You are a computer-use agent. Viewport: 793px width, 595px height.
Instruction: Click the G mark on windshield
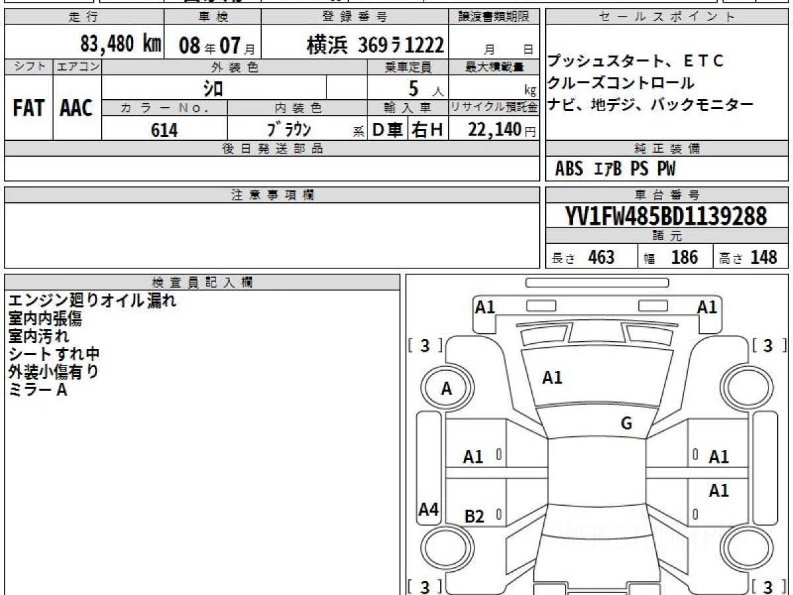(626, 424)
